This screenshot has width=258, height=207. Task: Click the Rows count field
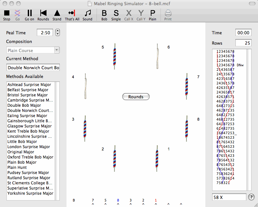[x=243, y=43]
